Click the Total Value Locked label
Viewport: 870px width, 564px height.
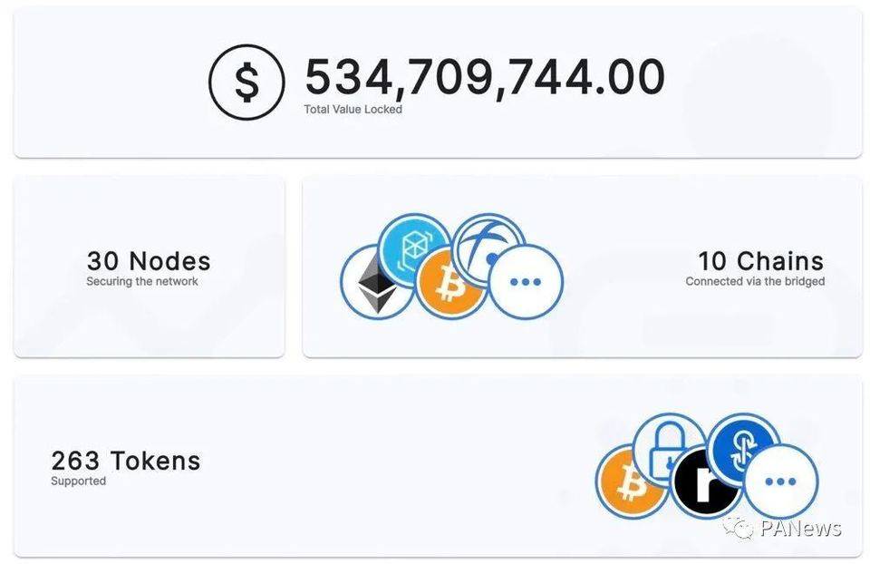353,110
